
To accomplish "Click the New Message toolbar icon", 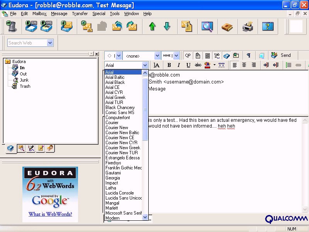I will coord(87,26).
